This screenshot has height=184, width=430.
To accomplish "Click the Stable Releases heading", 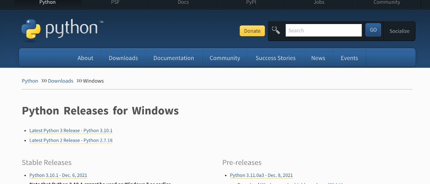I will coord(46,162).
